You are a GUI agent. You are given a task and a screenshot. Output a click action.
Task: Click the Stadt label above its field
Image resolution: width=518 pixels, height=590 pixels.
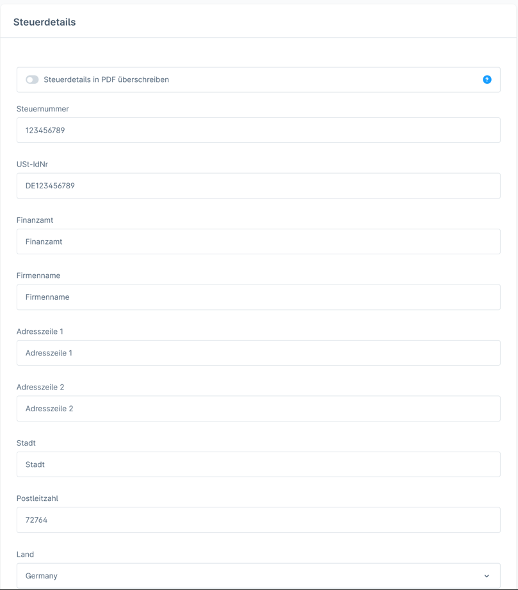click(26, 443)
